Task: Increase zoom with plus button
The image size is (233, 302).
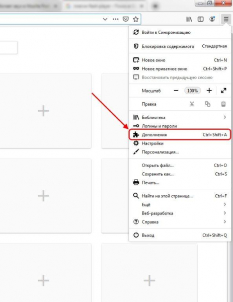Action: pos(209,91)
